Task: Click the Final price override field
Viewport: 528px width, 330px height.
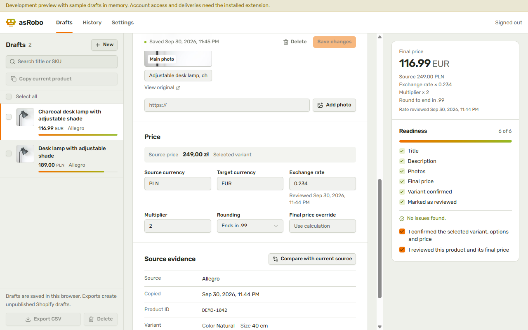Action: [323, 226]
